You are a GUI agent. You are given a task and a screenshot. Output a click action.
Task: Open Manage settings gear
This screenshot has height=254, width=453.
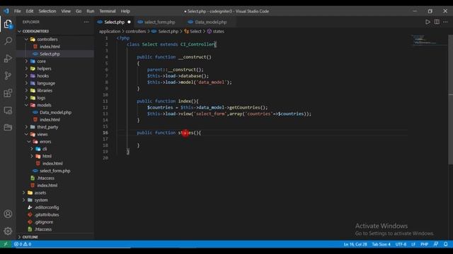coord(8,231)
